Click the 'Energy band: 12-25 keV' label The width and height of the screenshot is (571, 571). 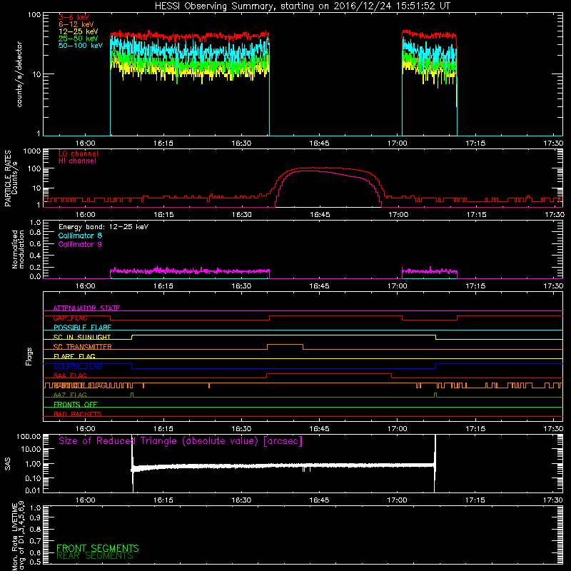pos(103,227)
